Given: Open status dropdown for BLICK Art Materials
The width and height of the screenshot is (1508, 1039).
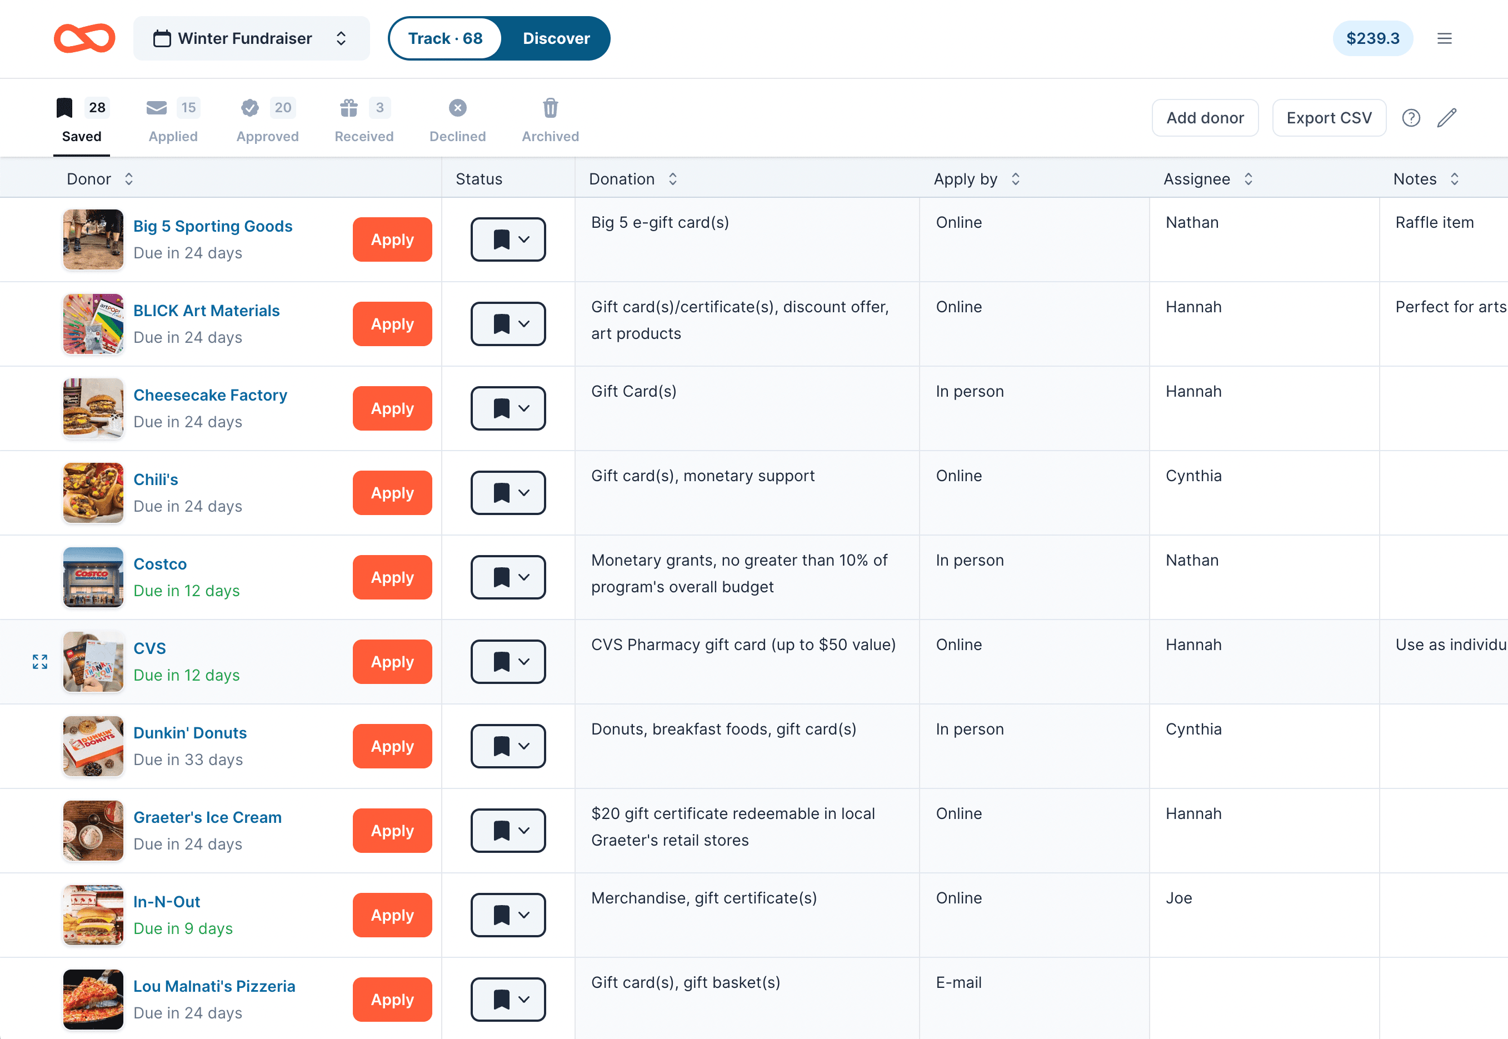Looking at the screenshot, I should point(508,324).
